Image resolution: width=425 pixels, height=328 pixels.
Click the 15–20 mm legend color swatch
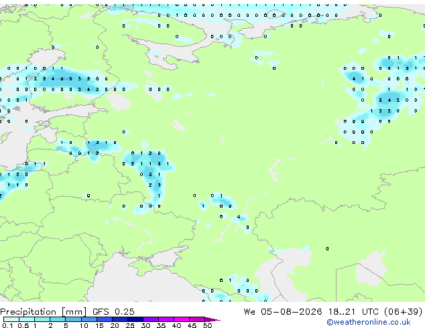tap(105, 319)
